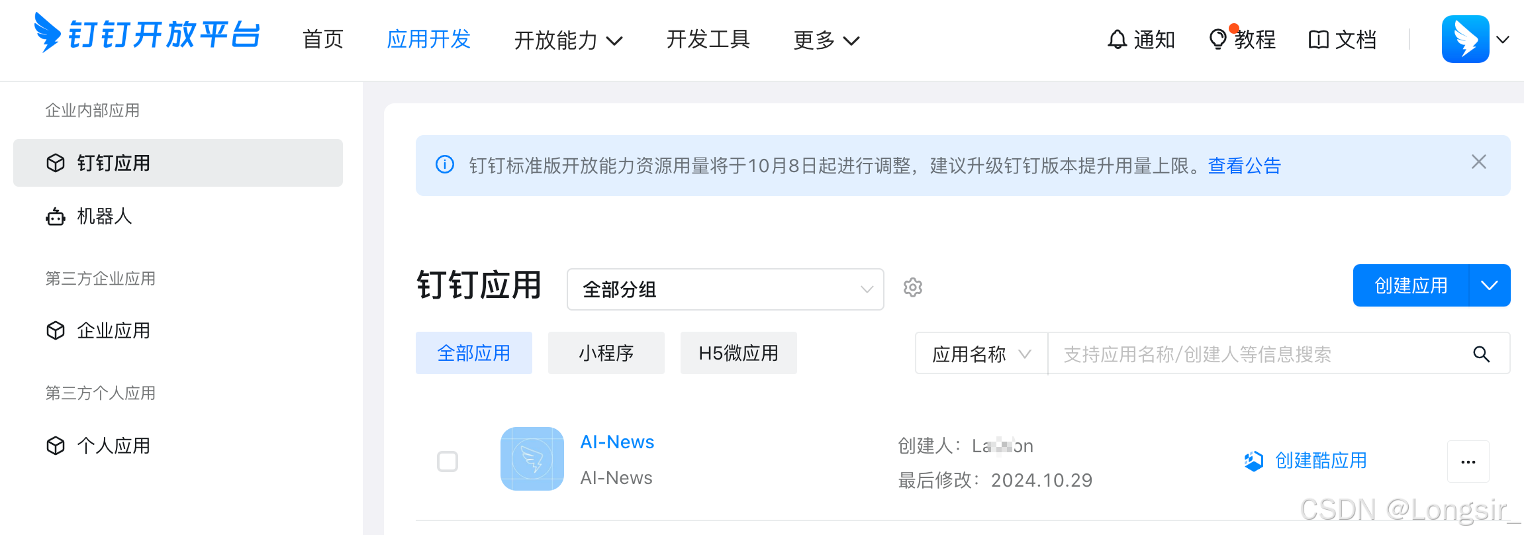1524x535 pixels.
Task: Expand the 更多 menu
Action: (826, 40)
